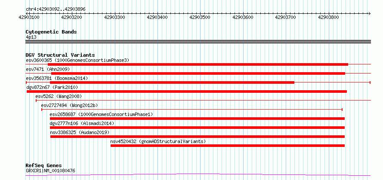
Task: Select the esv2727494 (Wong2012b) variant line
Action: 192,110
